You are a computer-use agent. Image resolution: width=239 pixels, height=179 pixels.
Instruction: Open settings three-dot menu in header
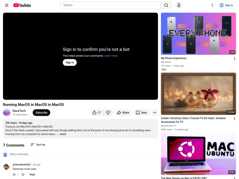point(212,5)
